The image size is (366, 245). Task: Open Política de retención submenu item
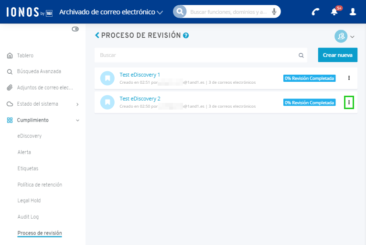tap(40, 185)
